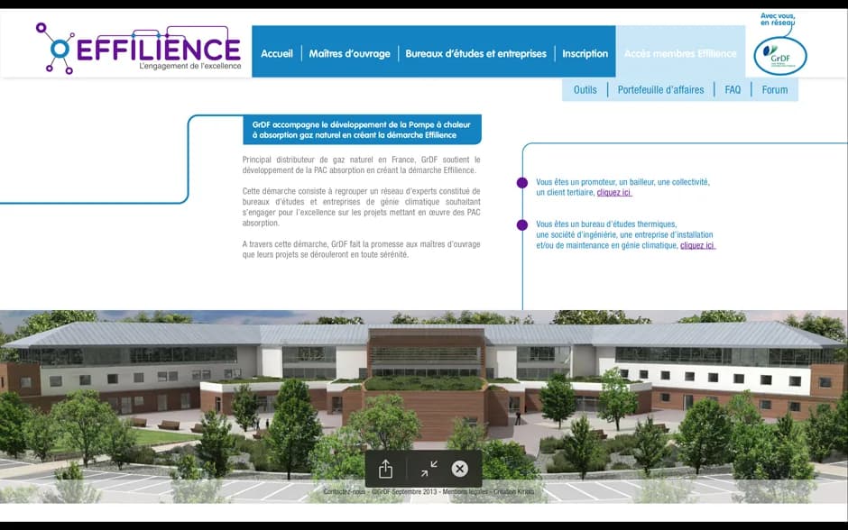
Task: Close the overlay with the X icon
Action: coord(460,469)
